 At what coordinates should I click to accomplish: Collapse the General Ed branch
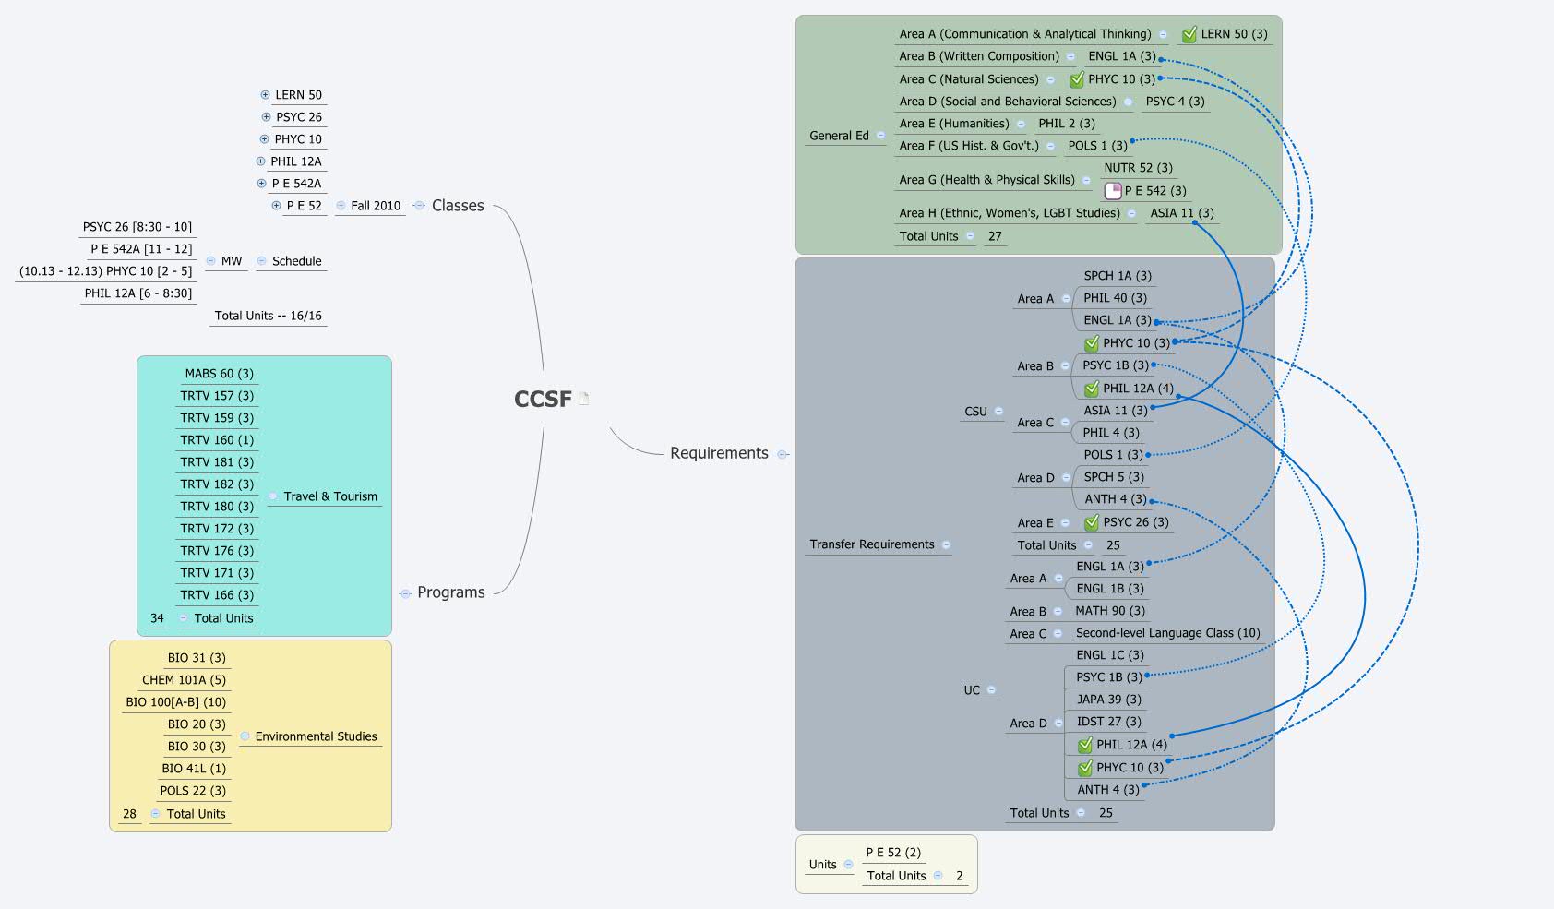point(880,136)
